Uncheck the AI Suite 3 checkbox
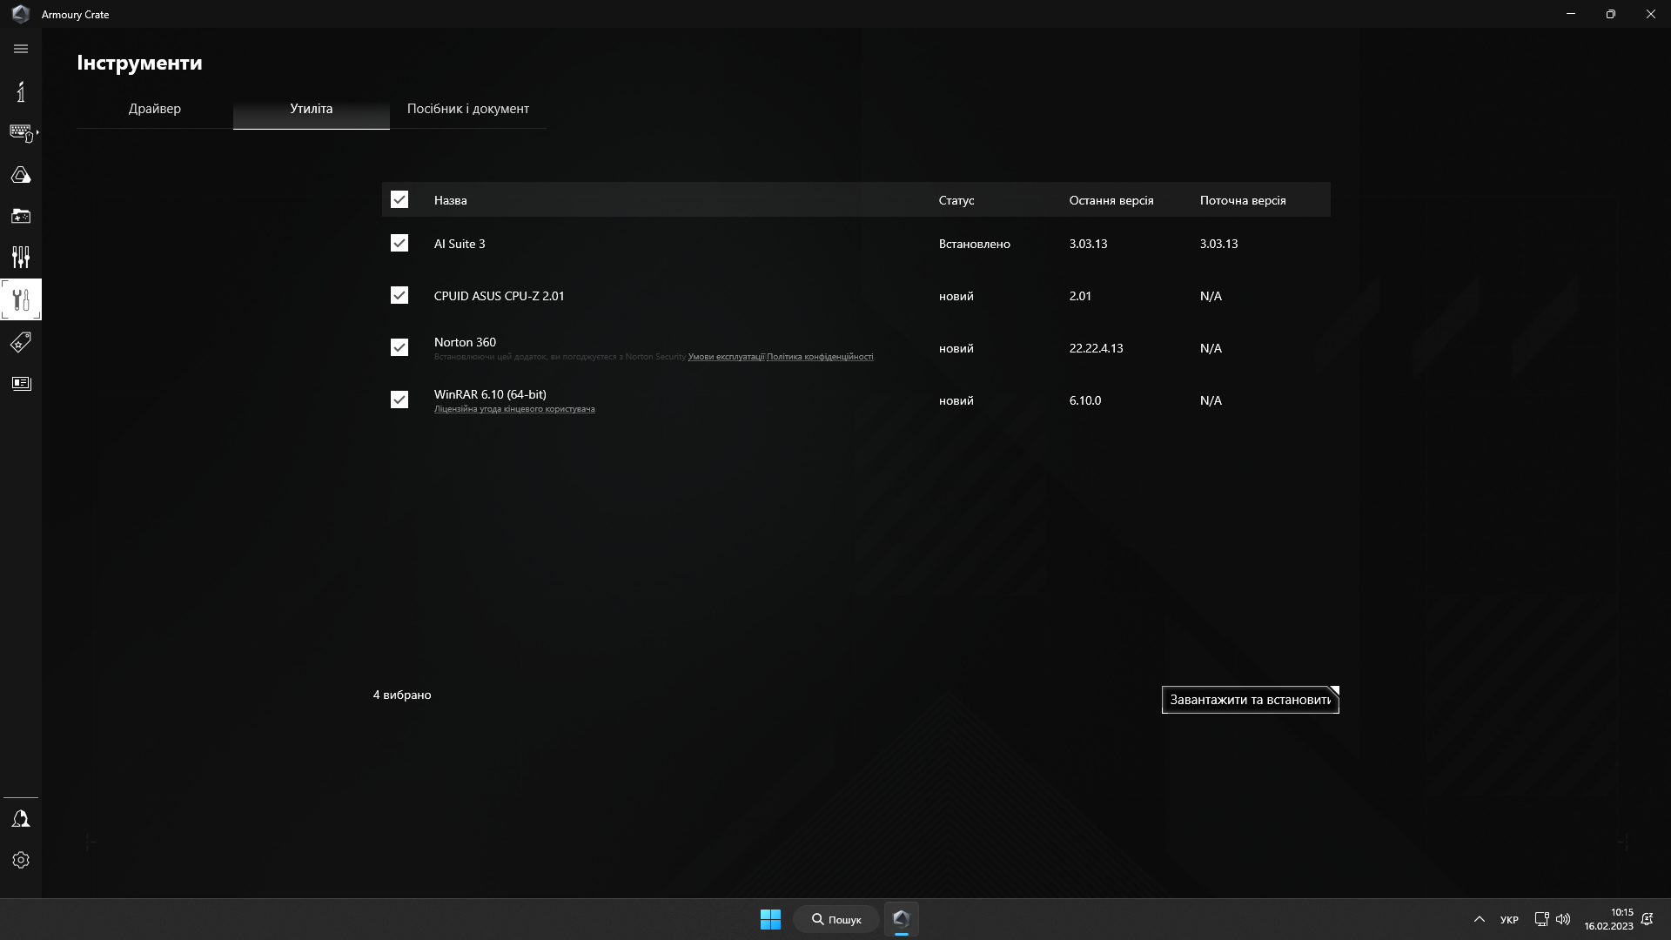The width and height of the screenshot is (1671, 940). pos(399,243)
